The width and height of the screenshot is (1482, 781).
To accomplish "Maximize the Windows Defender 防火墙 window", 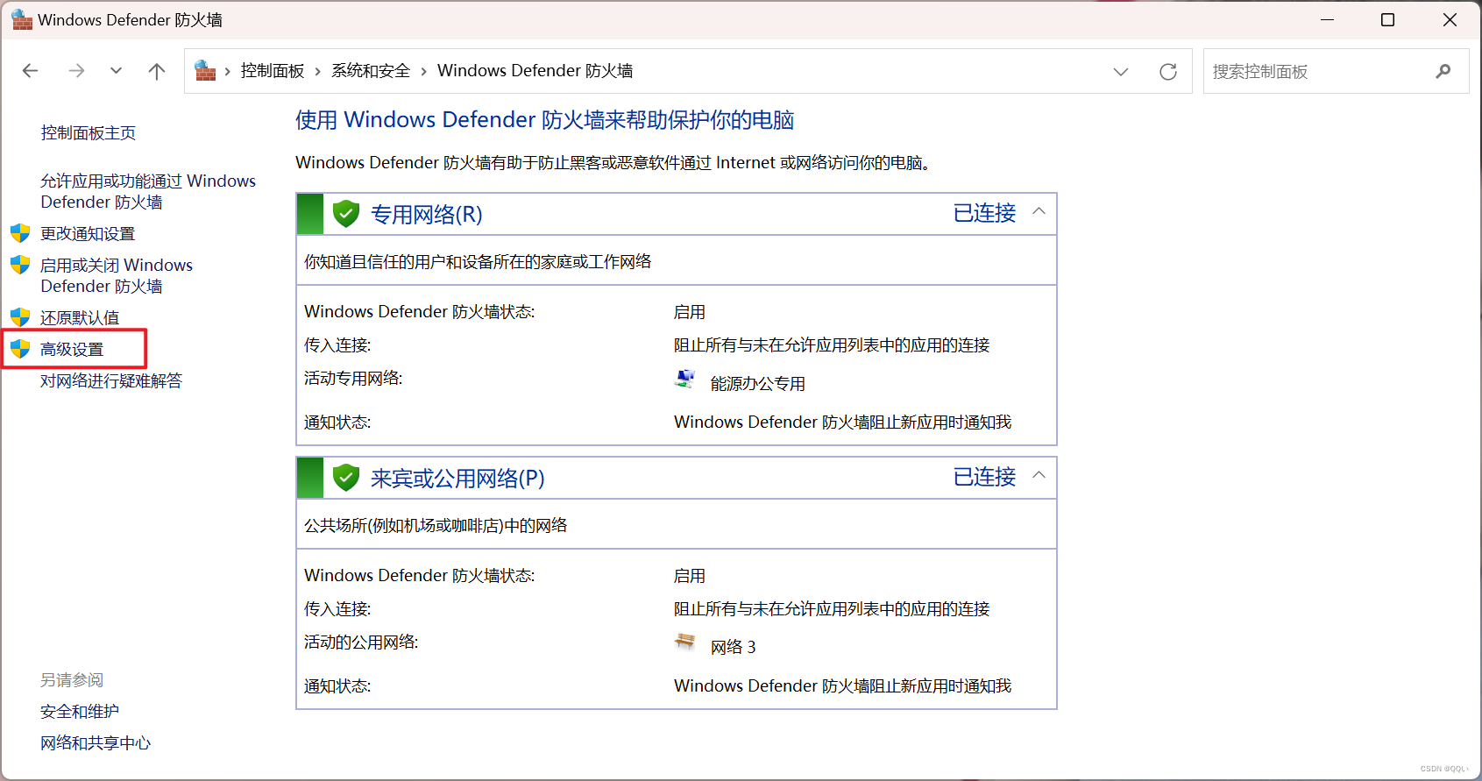I will [x=1388, y=19].
